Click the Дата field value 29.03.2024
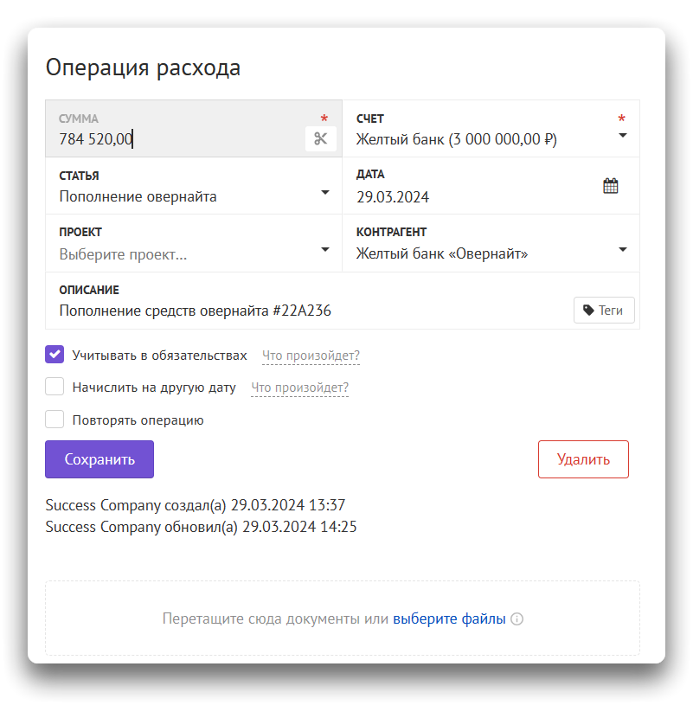 click(393, 196)
